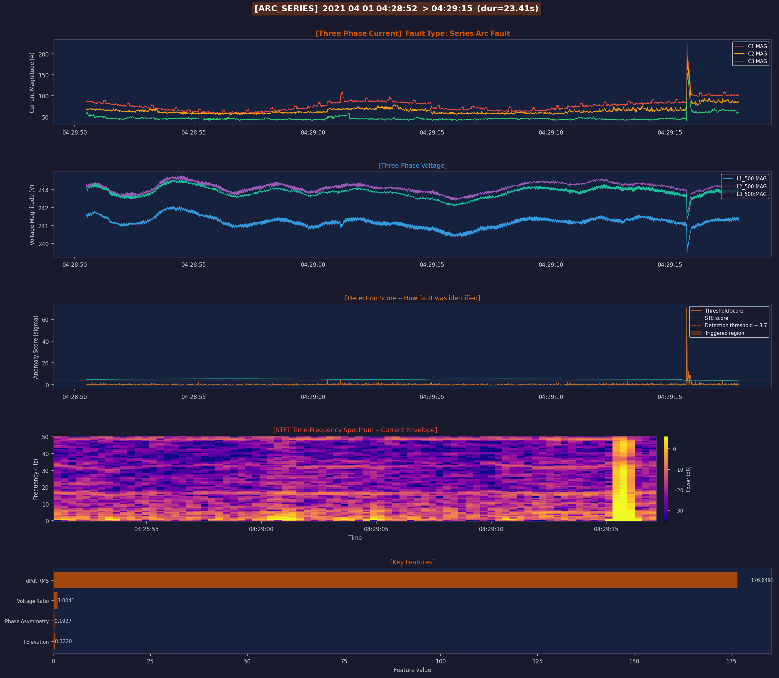Click the ARC_SERIES figure title
Viewport: 779px width, 678px height.
(396, 9)
